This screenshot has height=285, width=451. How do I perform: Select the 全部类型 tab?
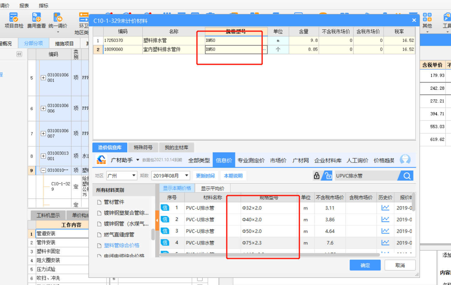click(199, 160)
